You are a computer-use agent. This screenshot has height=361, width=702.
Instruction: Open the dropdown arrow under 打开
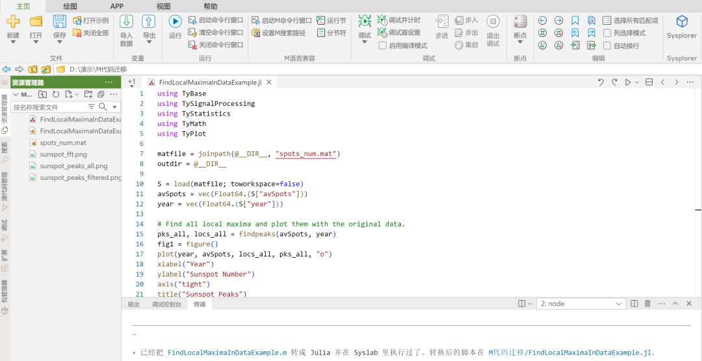pyautogui.click(x=36, y=42)
